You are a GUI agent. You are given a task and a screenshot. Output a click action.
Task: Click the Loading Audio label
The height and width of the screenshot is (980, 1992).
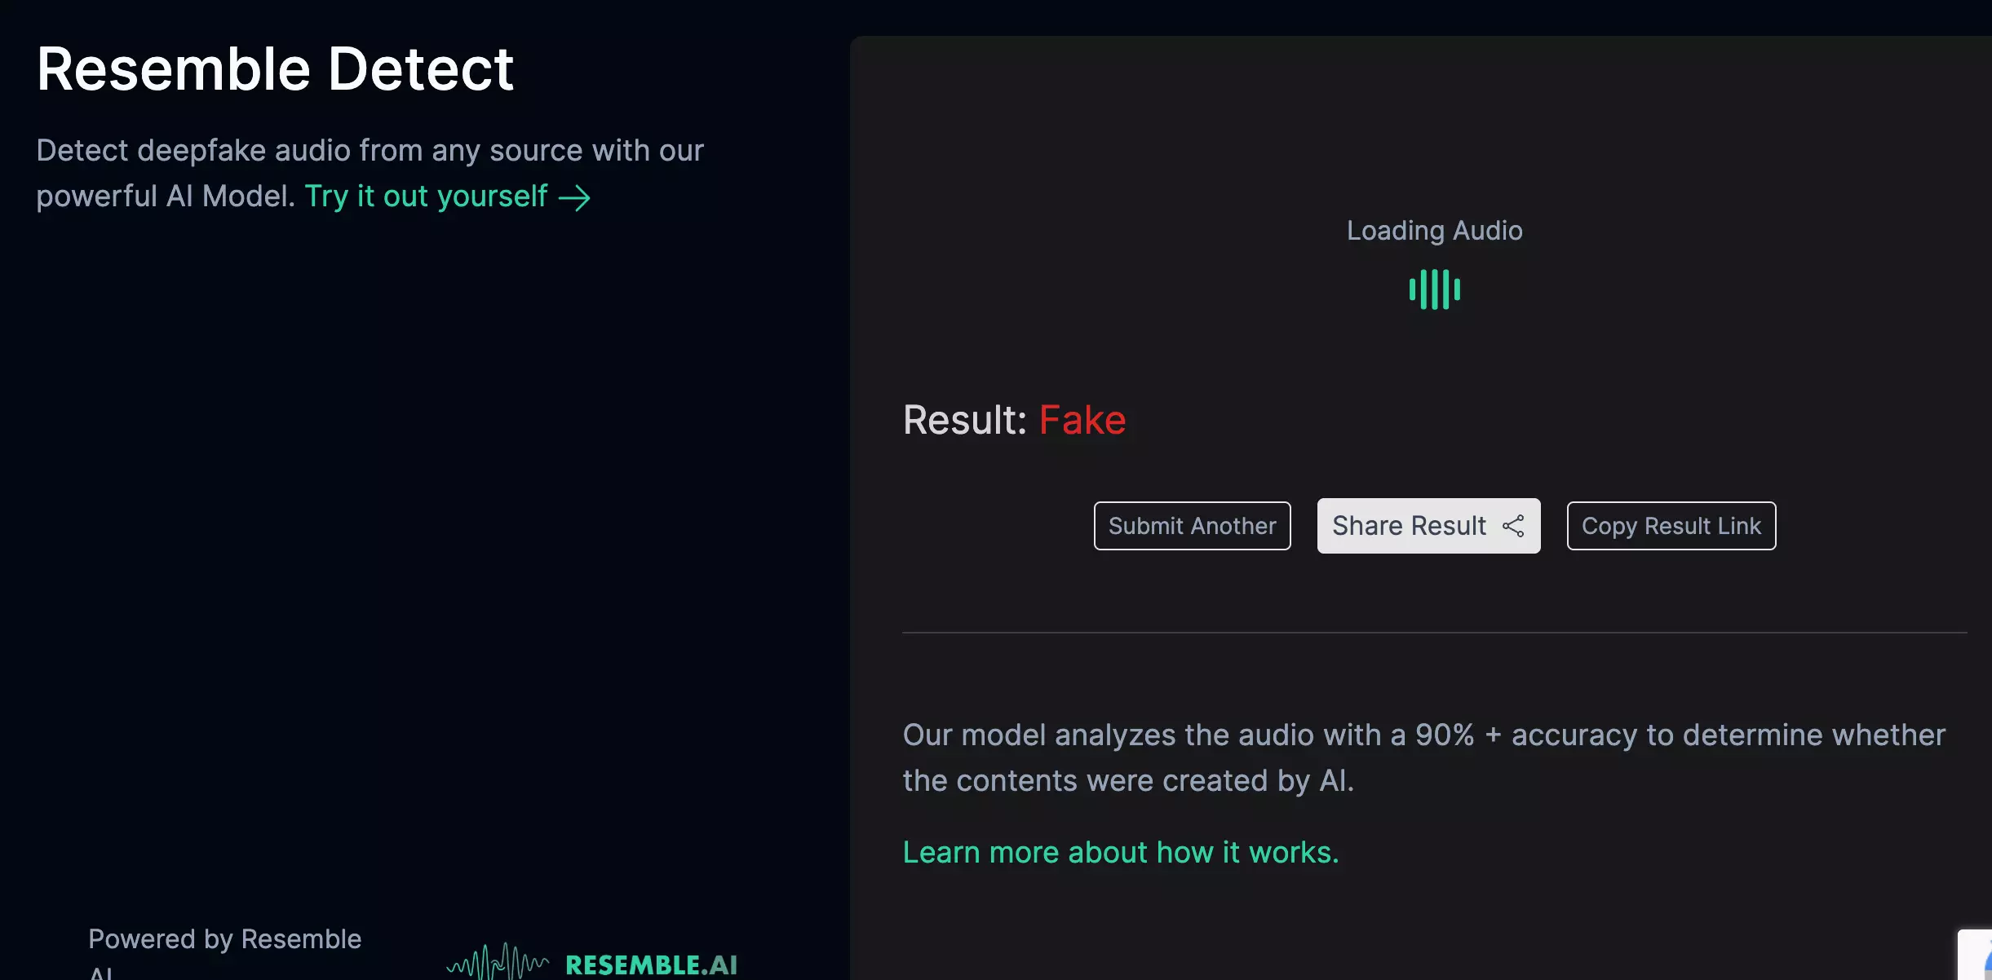point(1435,231)
